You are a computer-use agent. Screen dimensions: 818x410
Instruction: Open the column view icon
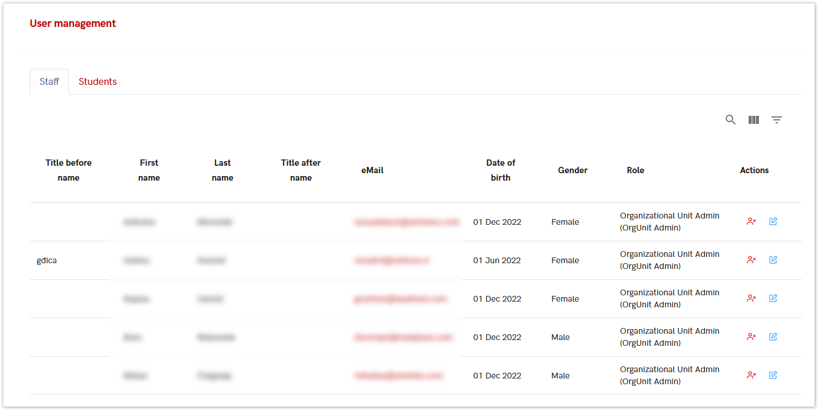(x=754, y=120)
